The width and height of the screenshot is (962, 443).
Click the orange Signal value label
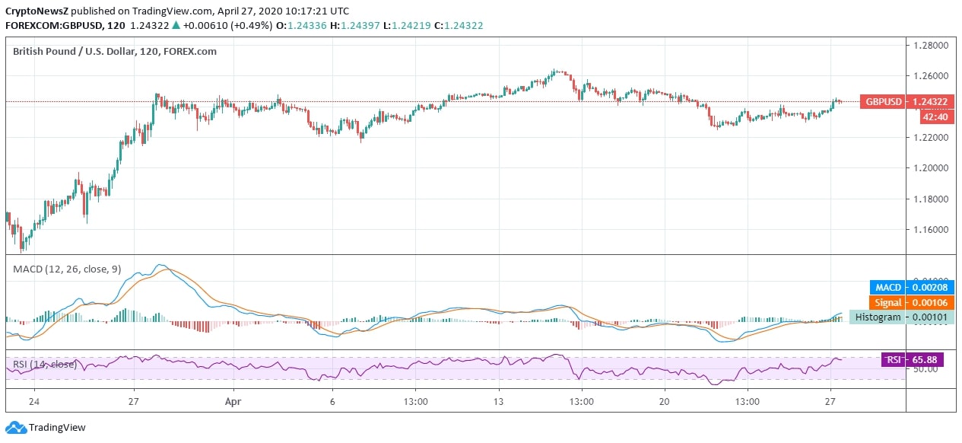[x=887, y=302]
